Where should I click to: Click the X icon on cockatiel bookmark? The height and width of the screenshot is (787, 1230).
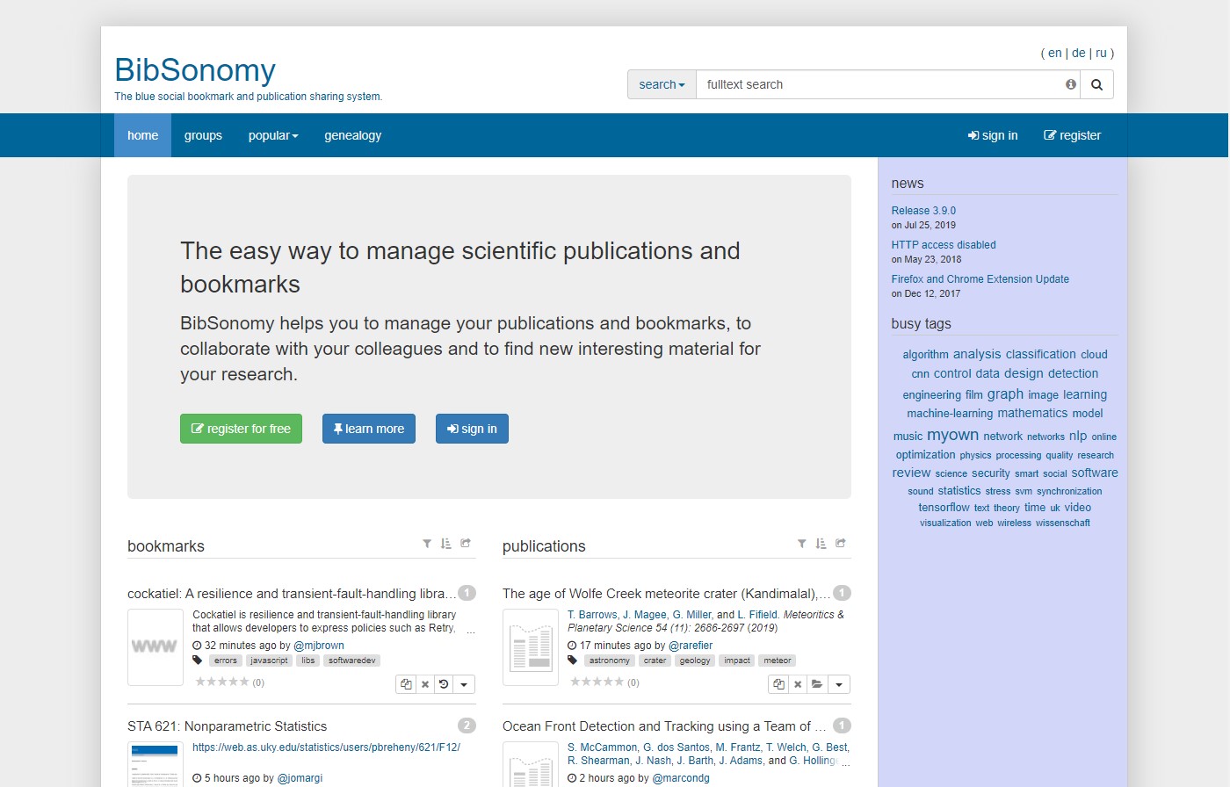425,684
